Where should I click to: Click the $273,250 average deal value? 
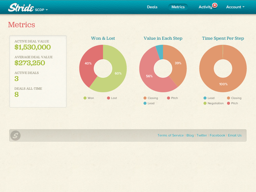pos(29,63)
